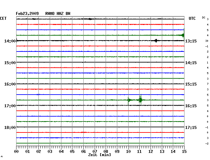Click minute tick label 00
Screen dimensions: 210x160
pos(16,152)
